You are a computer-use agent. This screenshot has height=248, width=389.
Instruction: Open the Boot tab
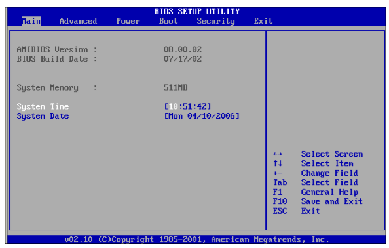pos(168,21)
